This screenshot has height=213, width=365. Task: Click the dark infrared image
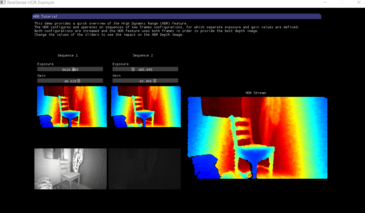tap(145, 169)
